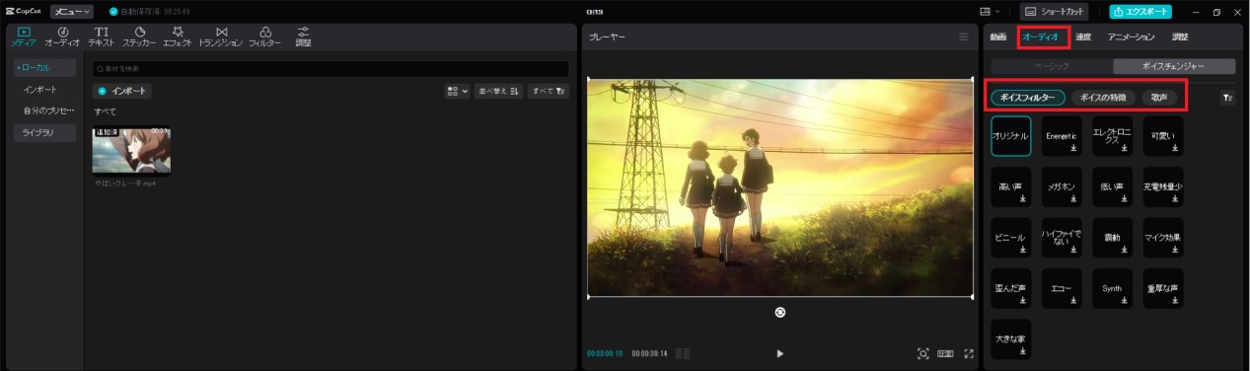Apply the 高い声 voice filter

pos(1011,186)
